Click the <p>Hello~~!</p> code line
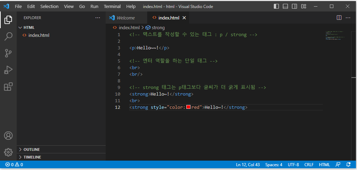This screenshot has width=357, height=170. pyautogui.click(x=149, y=48)
